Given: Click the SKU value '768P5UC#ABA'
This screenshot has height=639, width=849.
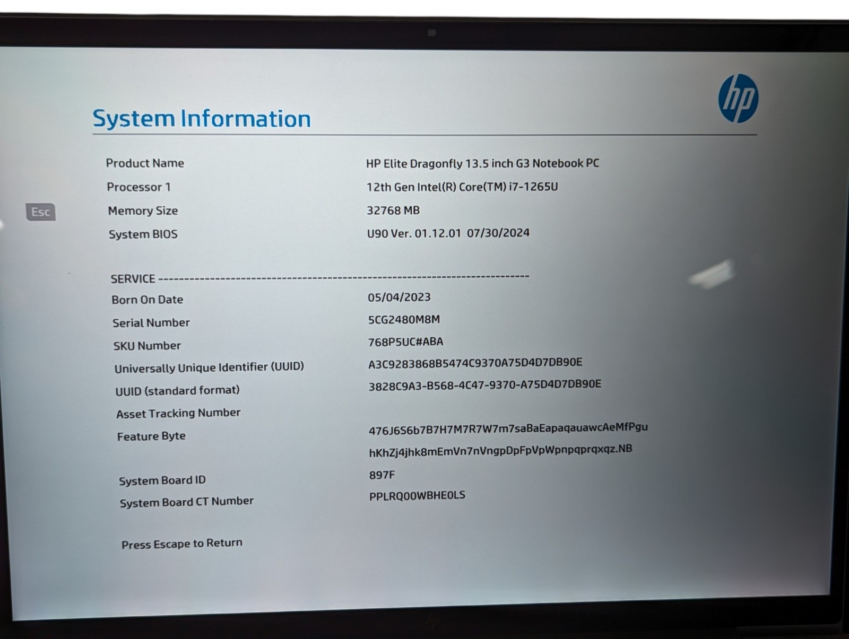Looking at the screenshot, I should [x=405, y=342].
